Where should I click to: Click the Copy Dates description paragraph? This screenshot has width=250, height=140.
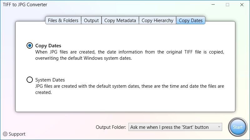(130, 55)
